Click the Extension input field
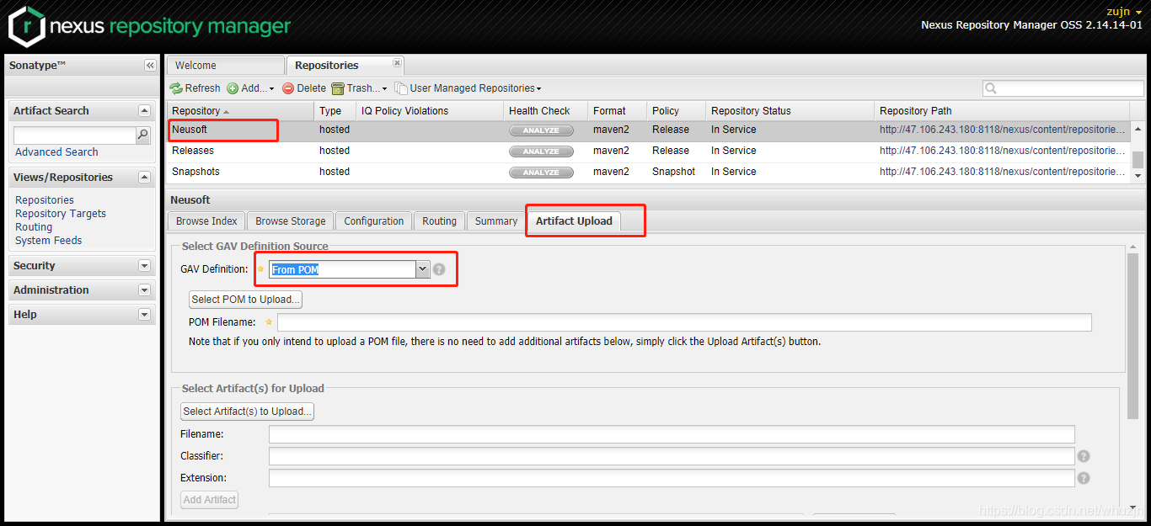Screen dimensions: 1151x526 click(x=672, y=478)
